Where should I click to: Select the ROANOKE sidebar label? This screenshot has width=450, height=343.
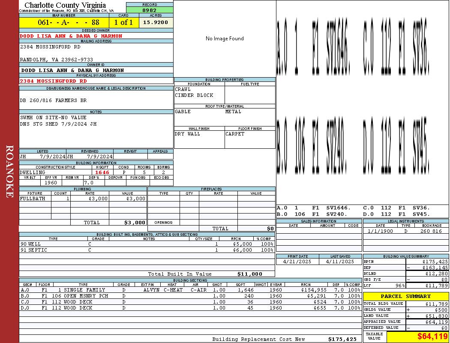(9, 171)
